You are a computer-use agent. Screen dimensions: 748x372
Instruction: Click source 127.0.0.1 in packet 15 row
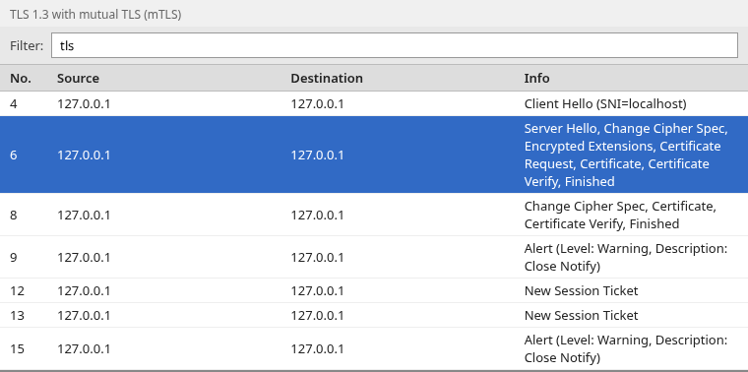click(x=84, y=348)
